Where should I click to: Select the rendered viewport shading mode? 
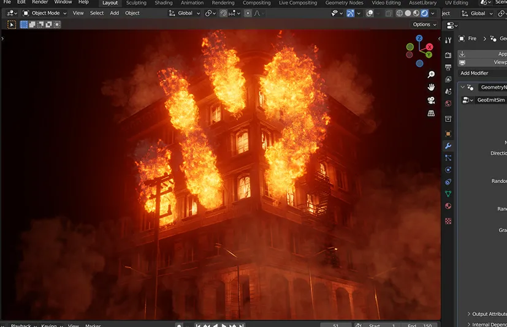[424, 13]
